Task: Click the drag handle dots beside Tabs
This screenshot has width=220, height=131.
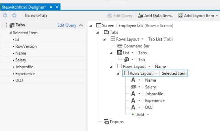Action: pyautogui.click(x=6, y=25)
